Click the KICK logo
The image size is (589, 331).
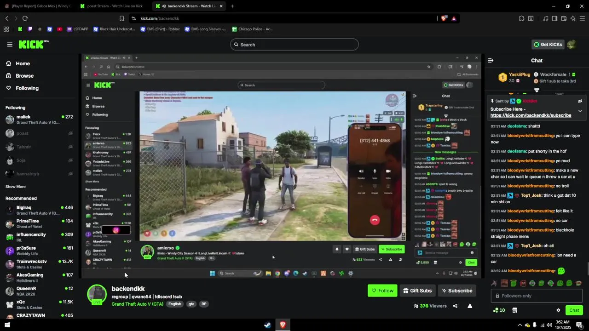click(33, 44)
